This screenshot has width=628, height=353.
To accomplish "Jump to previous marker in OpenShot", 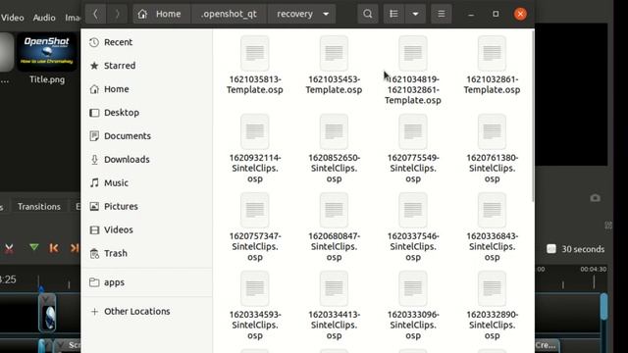I will (x=54, y=248).
